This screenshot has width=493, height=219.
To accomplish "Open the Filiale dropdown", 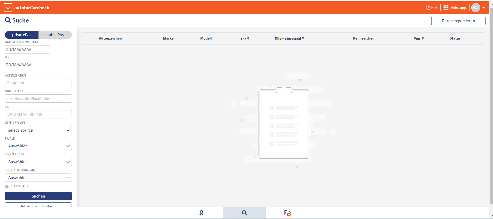I will (x=38, y=146).
